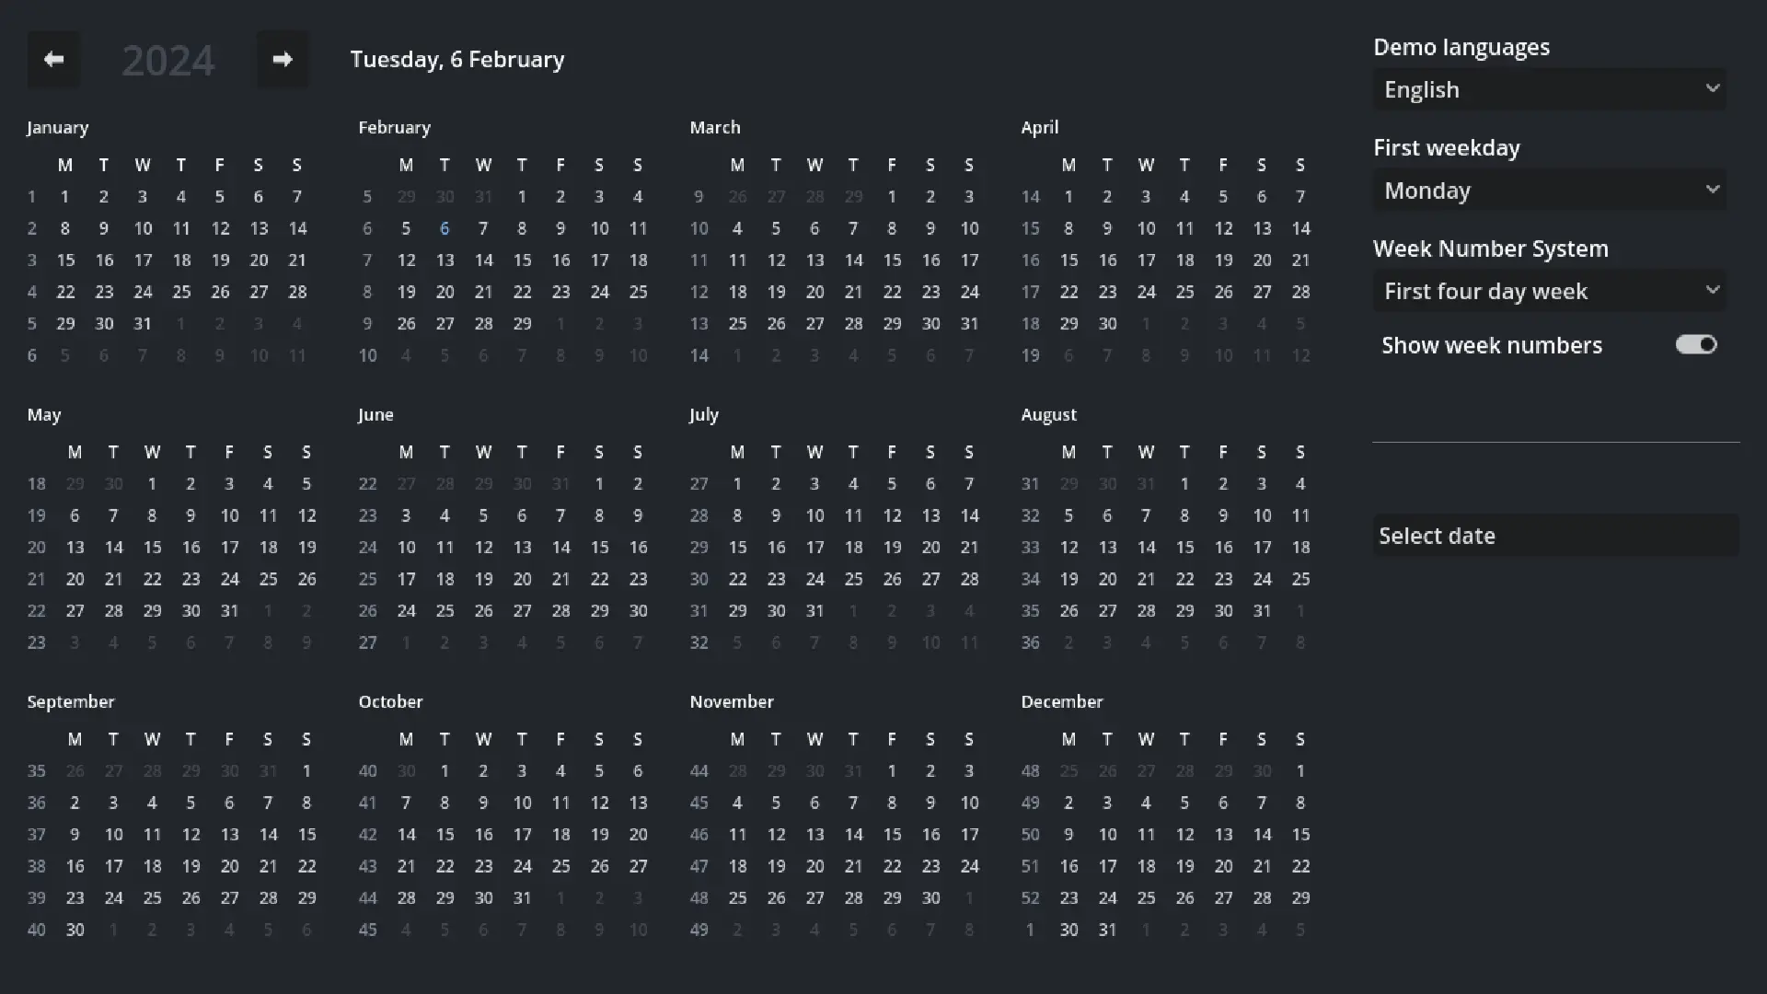Click 17 March date

coord(969,260)
